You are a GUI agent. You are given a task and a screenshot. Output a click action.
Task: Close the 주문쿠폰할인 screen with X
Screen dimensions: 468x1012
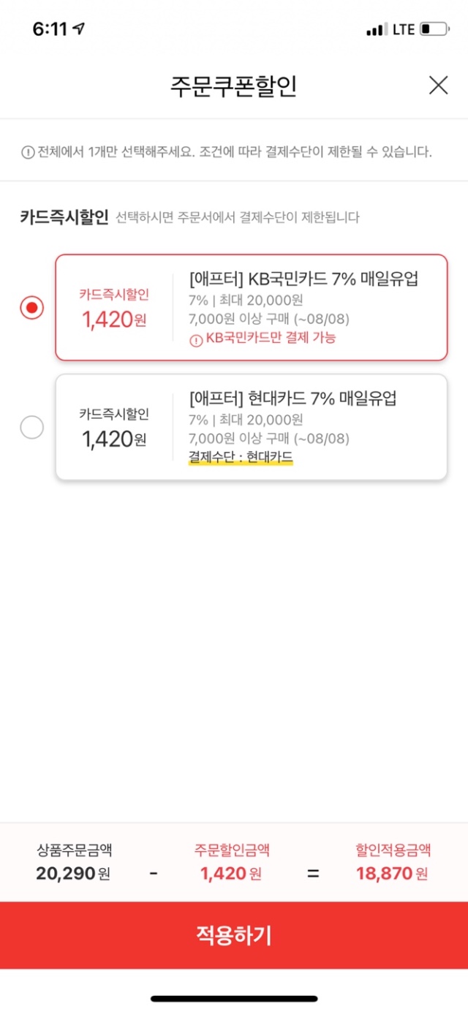438,86
